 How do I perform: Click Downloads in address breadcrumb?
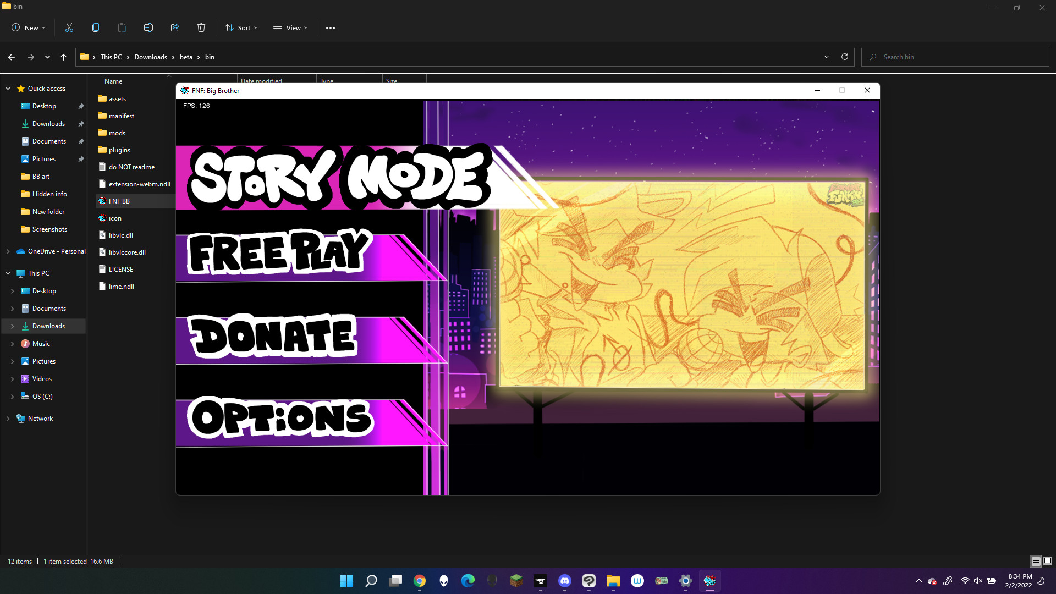coord(151,57)
